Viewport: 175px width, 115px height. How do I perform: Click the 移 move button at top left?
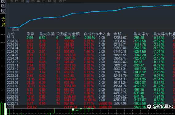[x=3, y=1]
